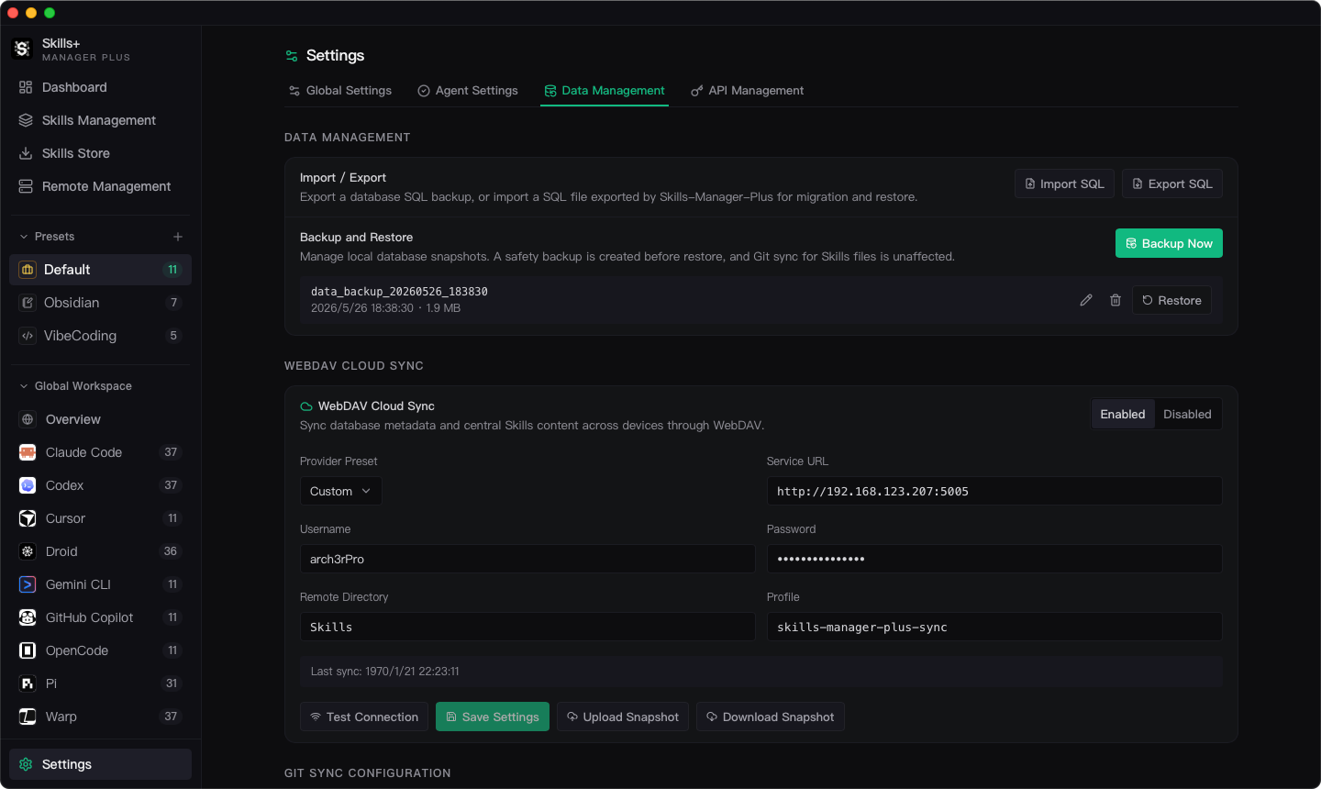Select the VibeCoding preset
This screenshot has width=1321, height=789.
point(100,336)
